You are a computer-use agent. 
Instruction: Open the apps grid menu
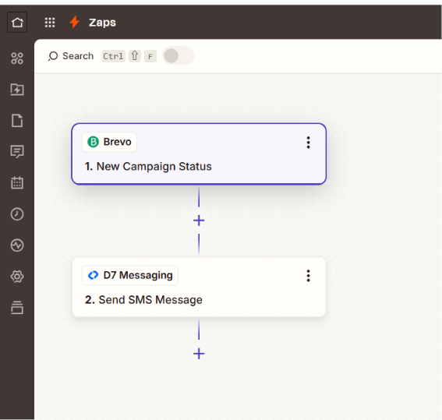(x=50, y=23)
